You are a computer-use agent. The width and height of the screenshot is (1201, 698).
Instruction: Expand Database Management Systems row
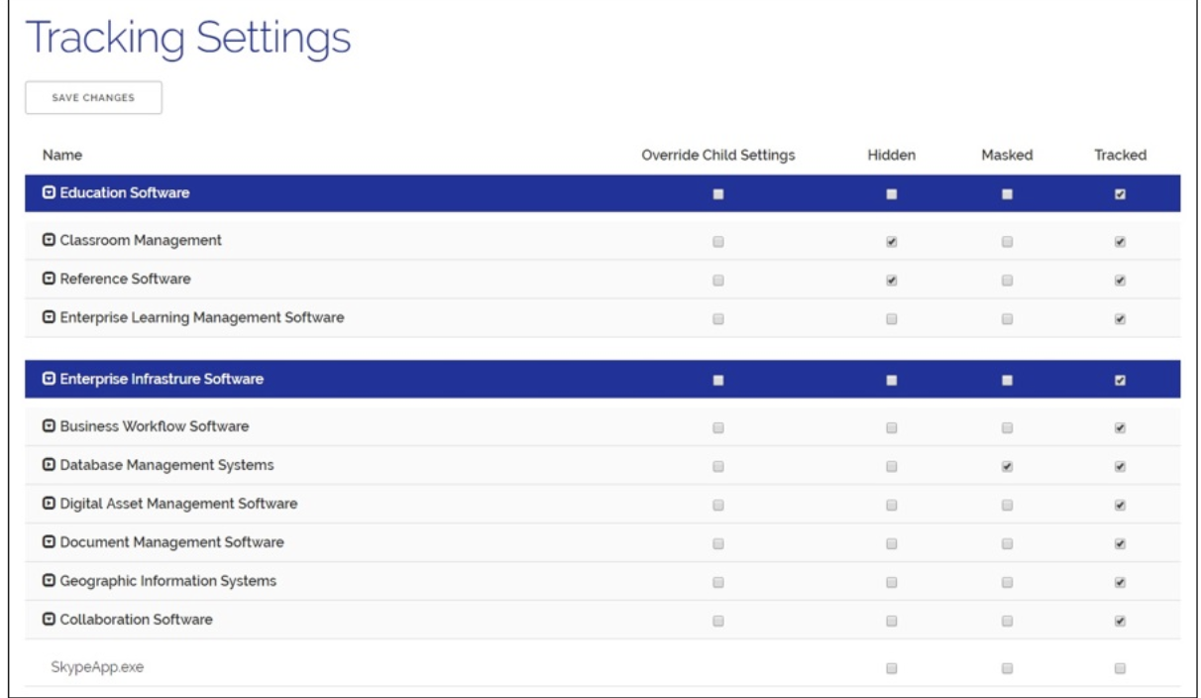click(x=49, y=466)
